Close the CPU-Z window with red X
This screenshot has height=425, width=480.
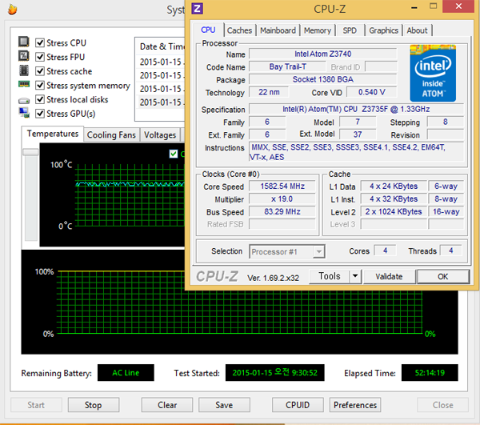coord(458,6)
